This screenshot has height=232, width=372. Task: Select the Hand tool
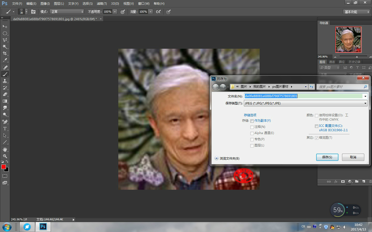tap(5, 150)
